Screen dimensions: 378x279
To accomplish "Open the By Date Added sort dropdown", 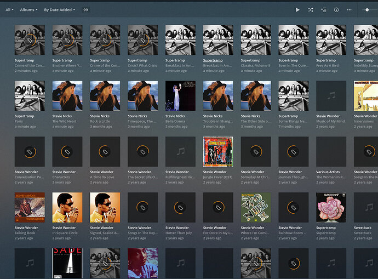I will pyautogui.click(x=59, y=10).
